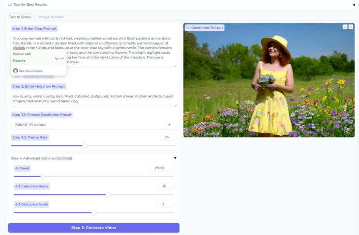
Task: Click the Frame Rate slider handle
Action: (x=85, y=146)
